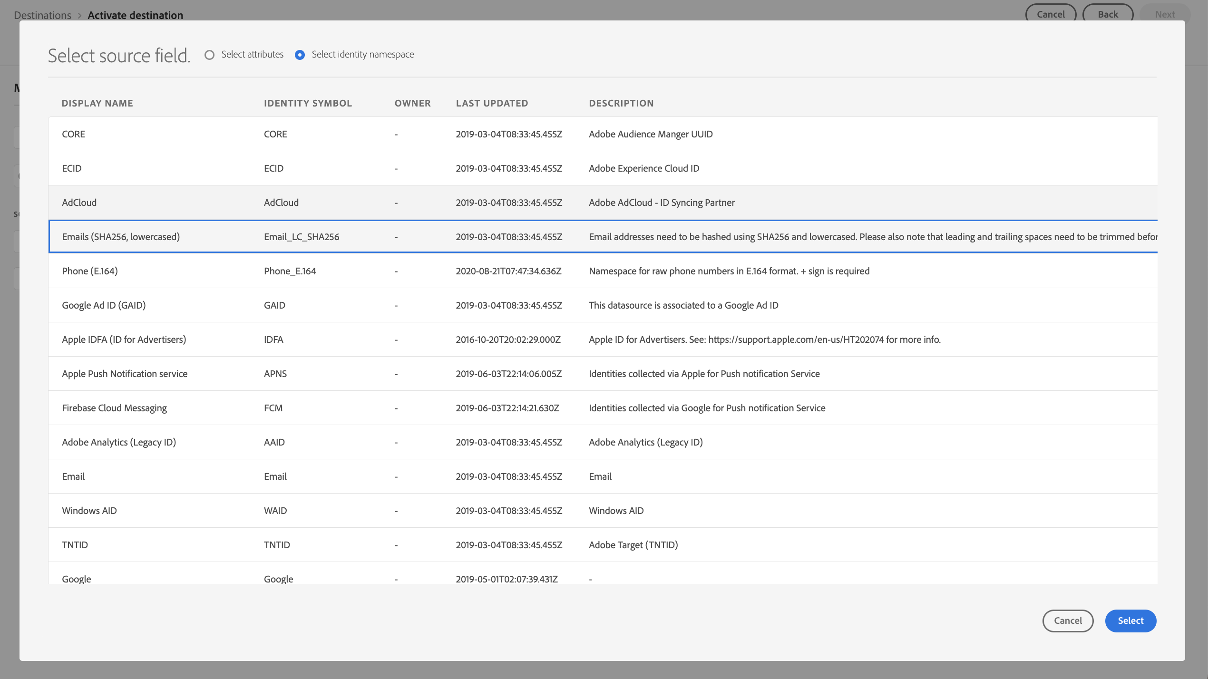
Task: Choose the Firebase Cloud Messaging row
Action: click(603, 408)
